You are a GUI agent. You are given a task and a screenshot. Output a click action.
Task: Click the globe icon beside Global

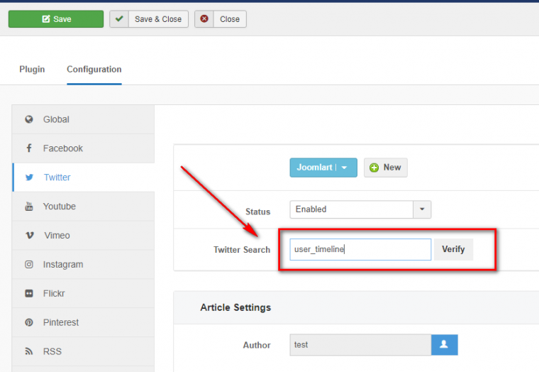29,119
